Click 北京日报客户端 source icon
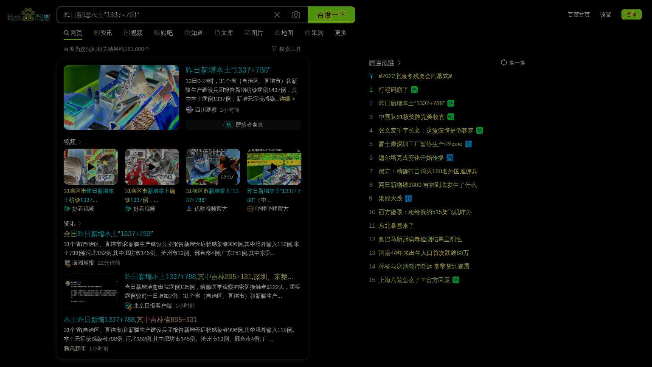Viewport: 652px width, 367px height. 128,305
